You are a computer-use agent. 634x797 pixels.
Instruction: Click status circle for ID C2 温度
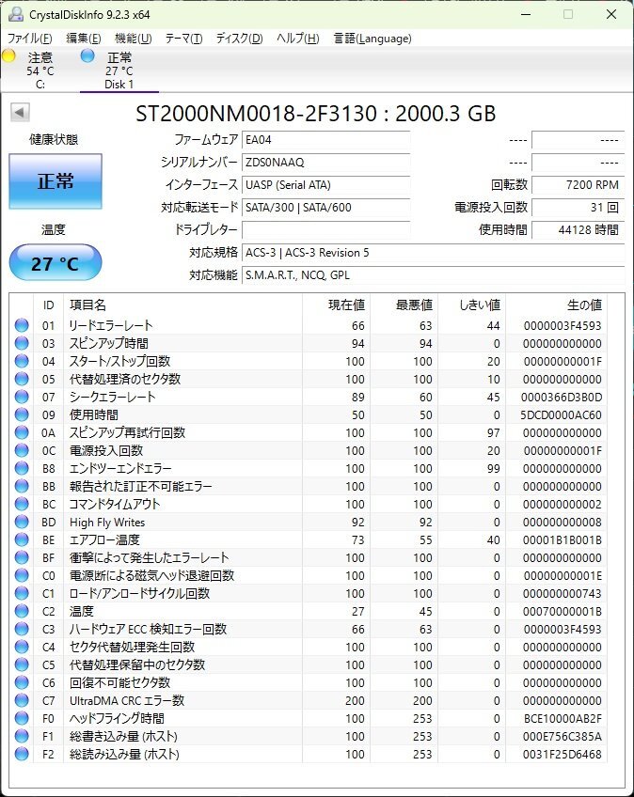pos(22,611)
